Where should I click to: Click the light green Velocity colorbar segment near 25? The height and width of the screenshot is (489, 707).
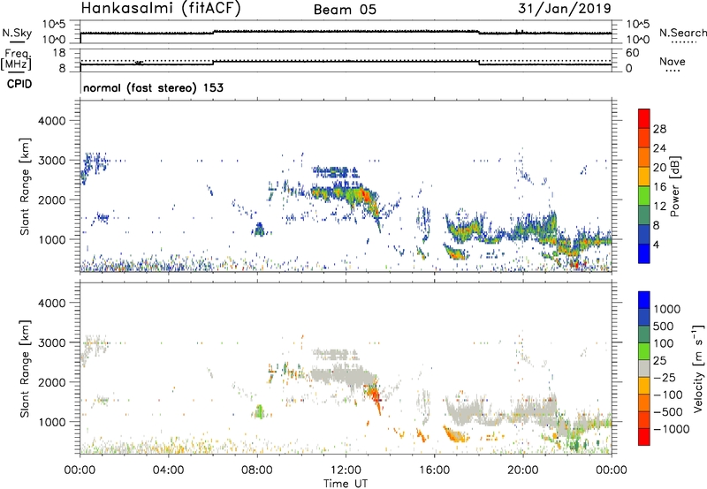[x=644, y=351]
